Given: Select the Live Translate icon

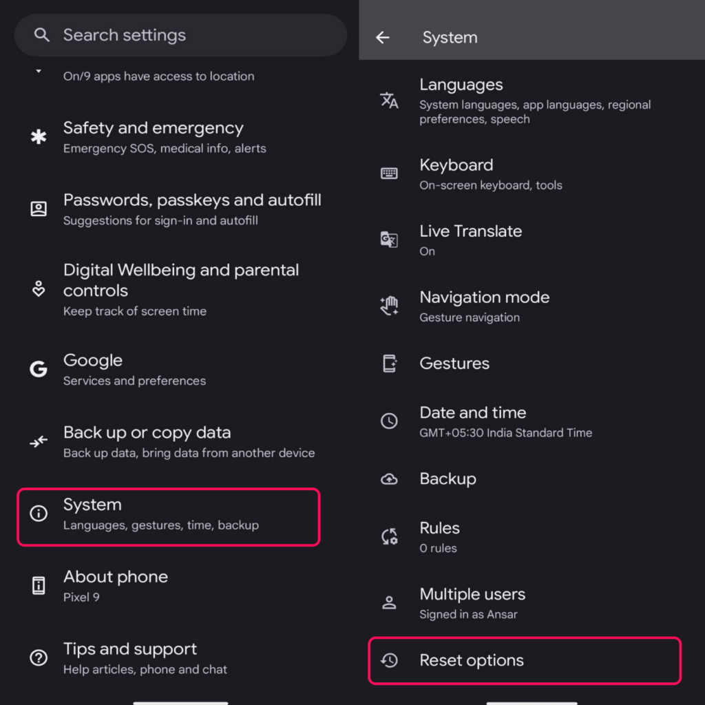Looking at the screenshot, I should pos(389,240).
